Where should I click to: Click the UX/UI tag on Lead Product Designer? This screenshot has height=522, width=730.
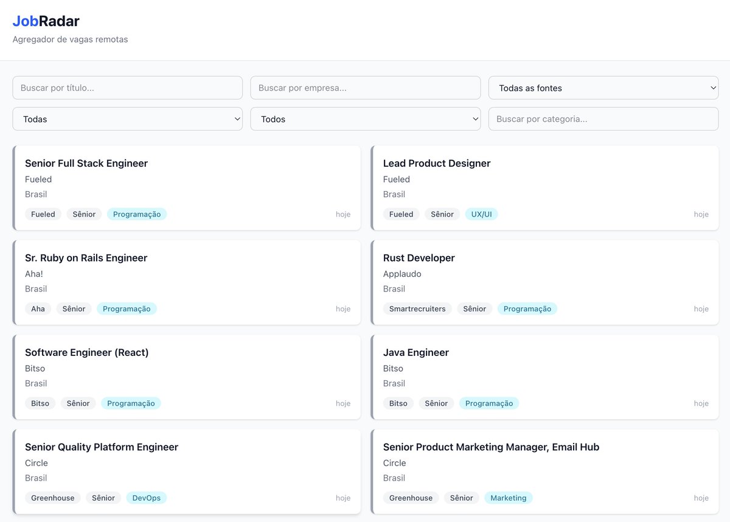tap(481, 214)
